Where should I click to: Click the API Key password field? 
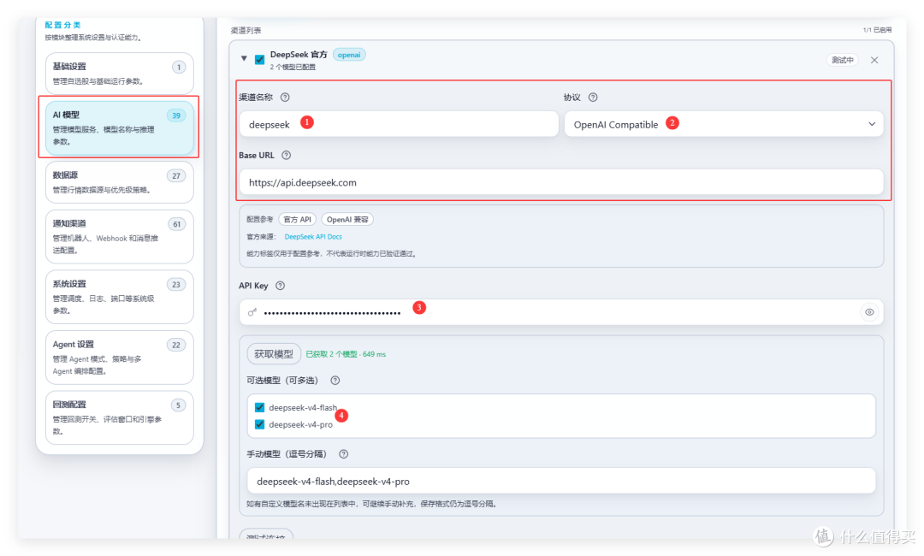pyautogui.click(x=561, y=312)
